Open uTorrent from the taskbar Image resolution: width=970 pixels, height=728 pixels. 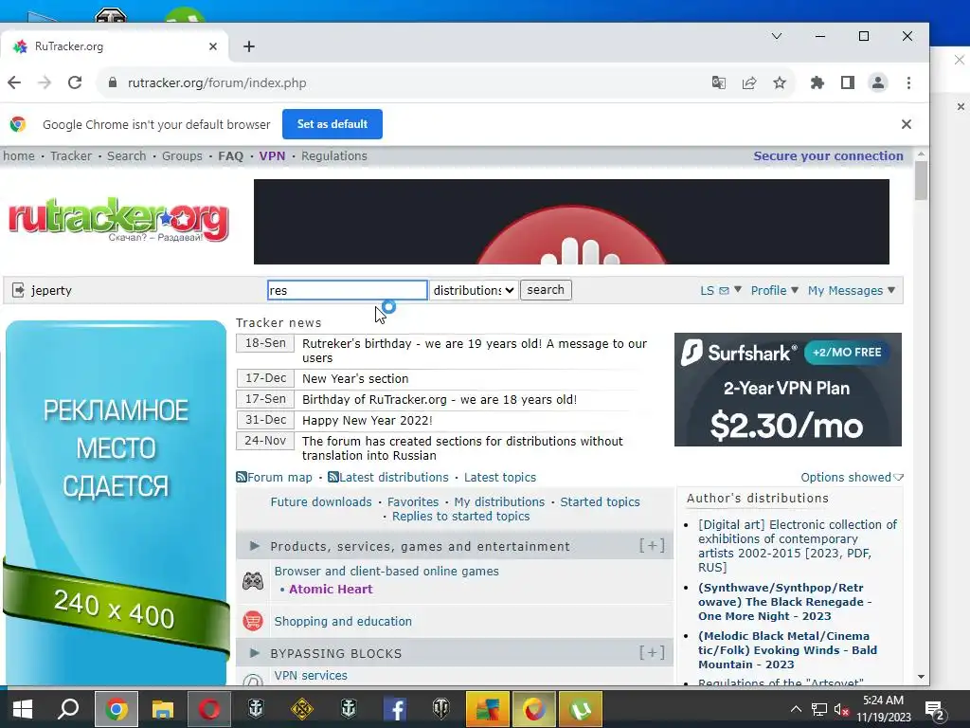pyautogui.click(x=581, y=709)
